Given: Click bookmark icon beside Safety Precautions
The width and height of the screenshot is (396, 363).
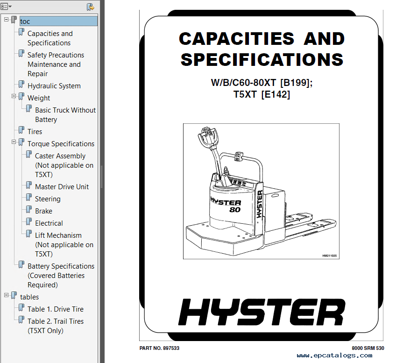Looking at the screenshot, I should [21, 53].
